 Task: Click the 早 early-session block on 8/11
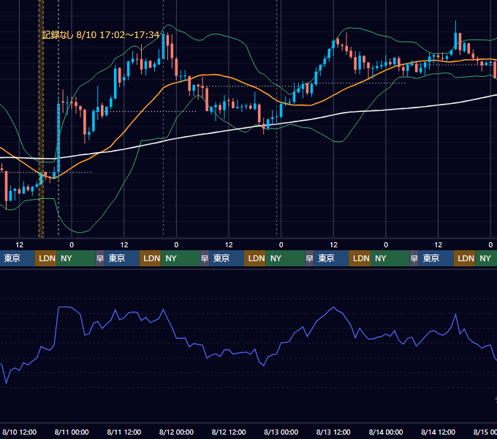click(x=100, y=258)
